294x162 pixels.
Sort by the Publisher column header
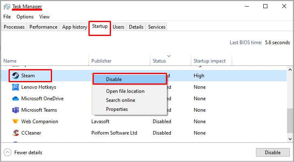click(102, 61)
